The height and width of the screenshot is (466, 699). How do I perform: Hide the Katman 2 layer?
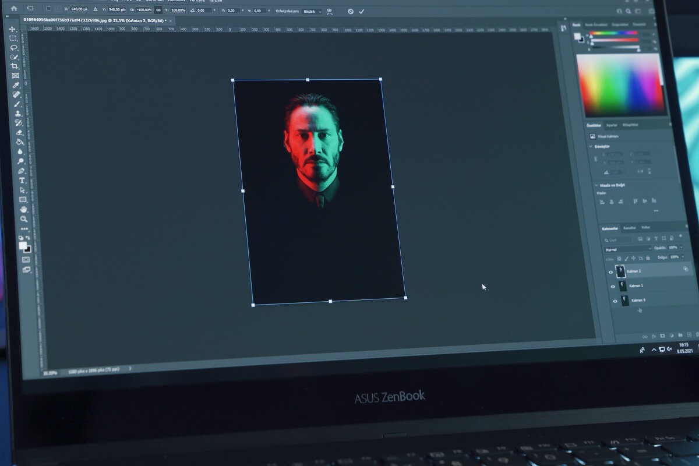click(610, 271)
